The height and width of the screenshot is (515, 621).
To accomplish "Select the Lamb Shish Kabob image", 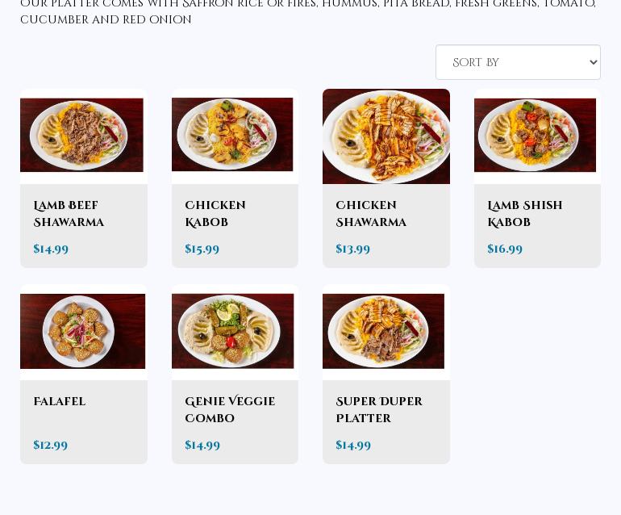I will coord(536,136).
